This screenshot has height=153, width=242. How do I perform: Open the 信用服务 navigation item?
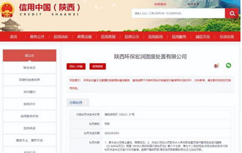coord(179,37)
